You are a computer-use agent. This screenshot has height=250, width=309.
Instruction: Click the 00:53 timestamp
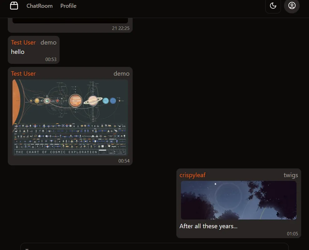pyautogui.click(x=51, y=59)
